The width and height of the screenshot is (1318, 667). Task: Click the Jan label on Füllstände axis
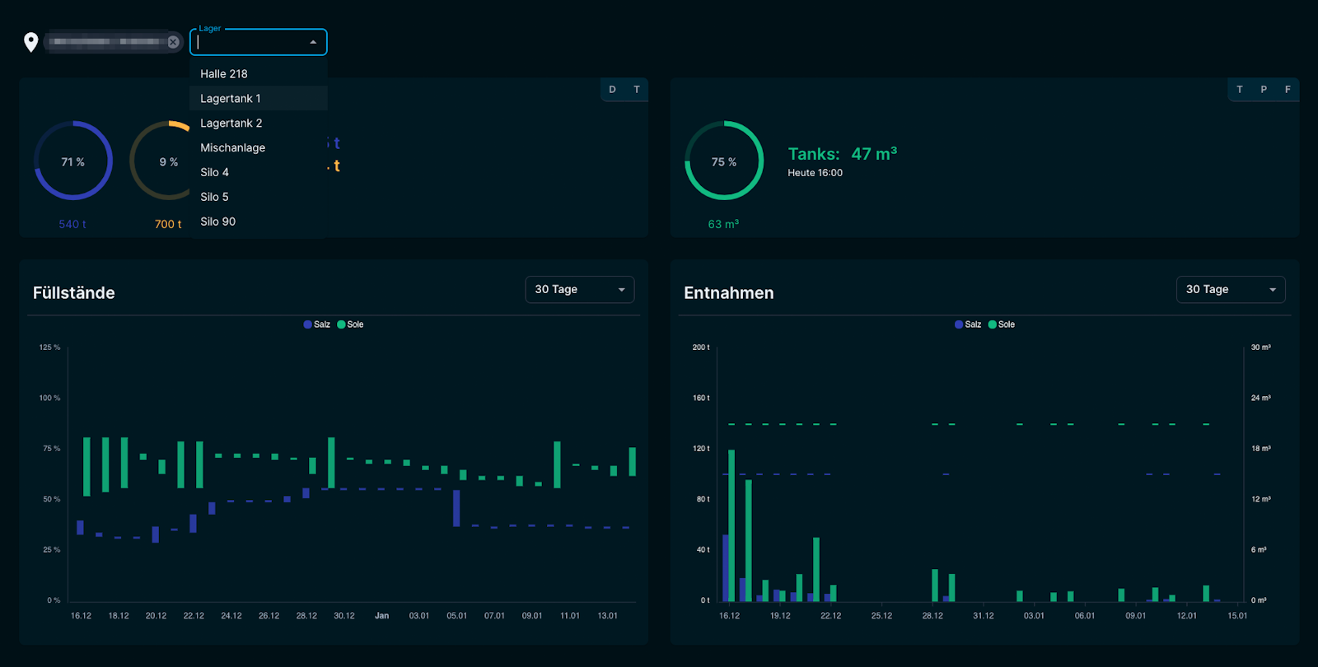click(x=382, y=616)
